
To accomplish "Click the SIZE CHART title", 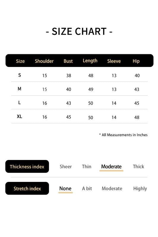I will coord(79,31).
